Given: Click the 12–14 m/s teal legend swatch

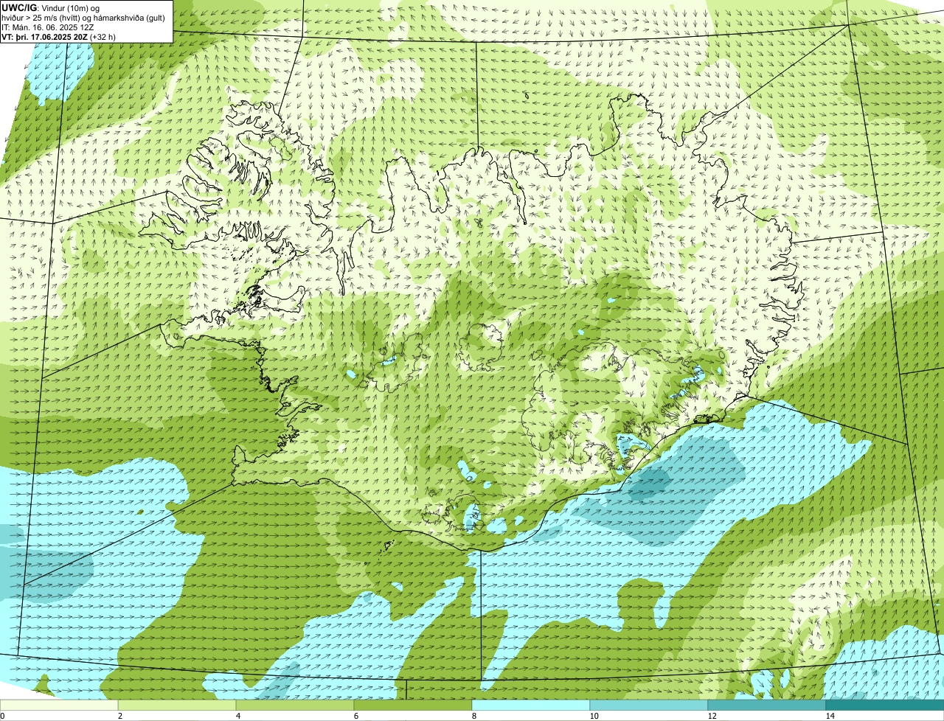Looking at the screenshot, I should [x=767, y=705].
